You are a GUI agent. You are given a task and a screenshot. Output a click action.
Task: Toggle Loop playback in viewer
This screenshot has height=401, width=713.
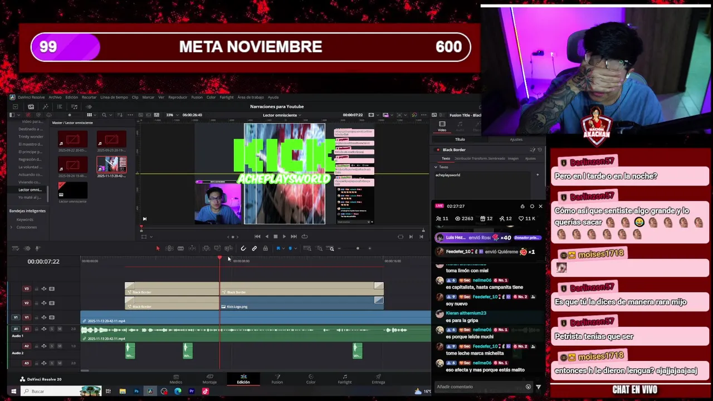[x=304, y=237]
